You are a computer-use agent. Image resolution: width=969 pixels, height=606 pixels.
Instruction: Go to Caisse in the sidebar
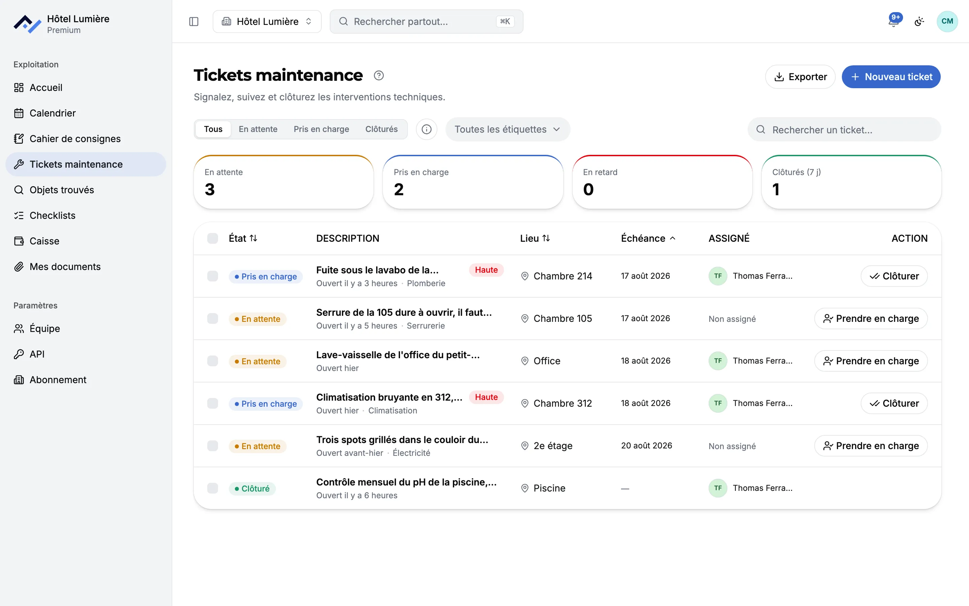86,241
